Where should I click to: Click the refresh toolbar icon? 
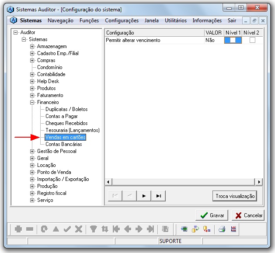click(x=44, y=229)
